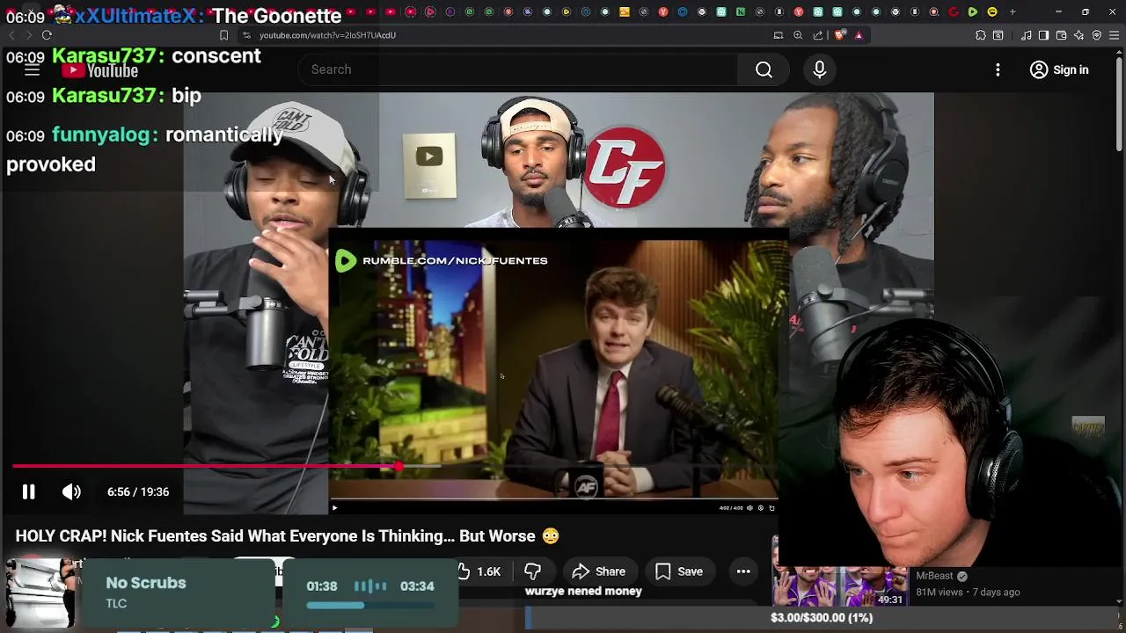This screenshot has height=633, width=1126.
Task: Click the install/cast screen icon in address bar
Action: tap(778, 35)
